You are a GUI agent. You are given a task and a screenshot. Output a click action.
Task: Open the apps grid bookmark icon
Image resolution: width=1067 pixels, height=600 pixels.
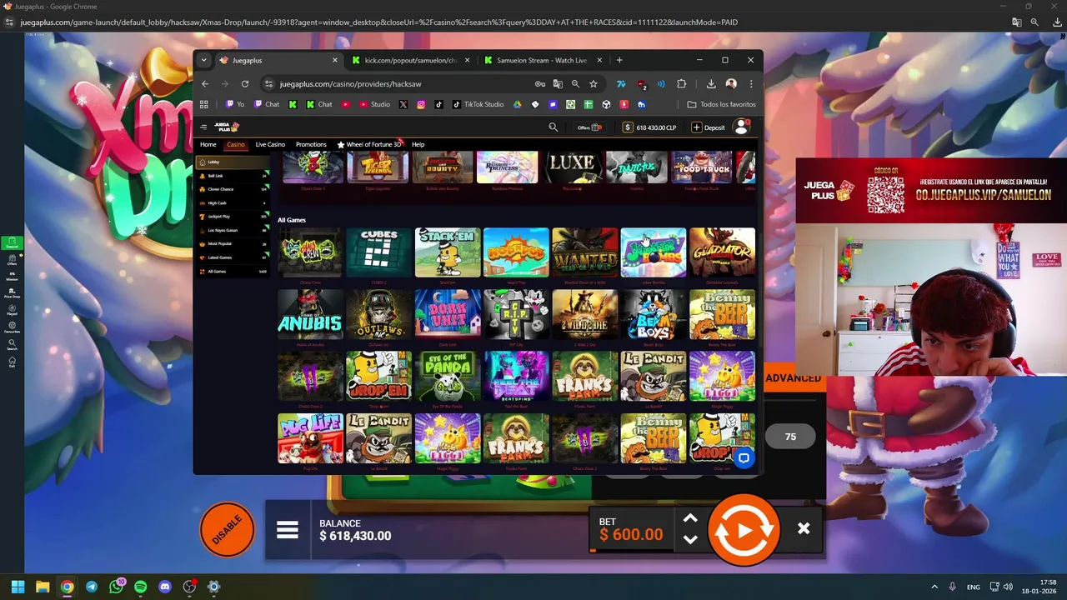point(203,104)
